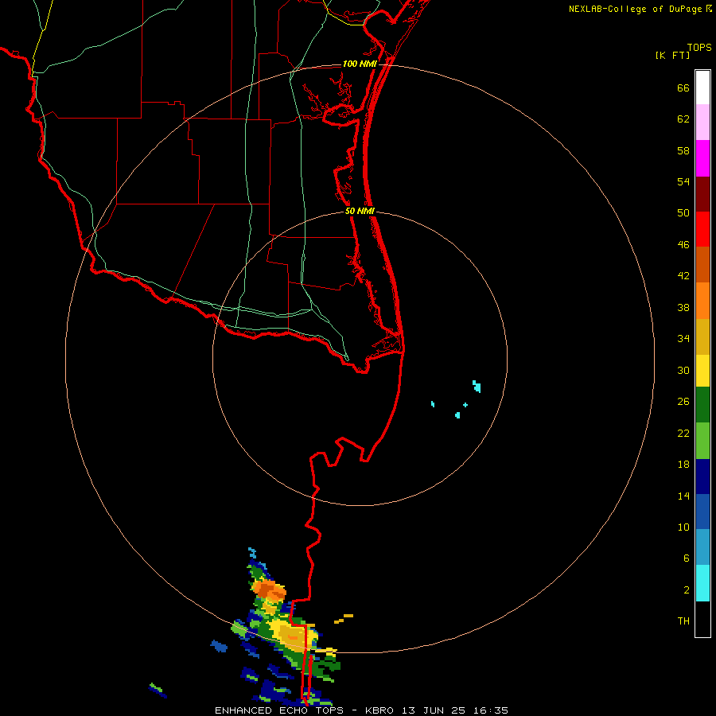The image size is (716, 716).
Task: Click the legend value 10
Action: pyautogui.click(x=683, y=527)
